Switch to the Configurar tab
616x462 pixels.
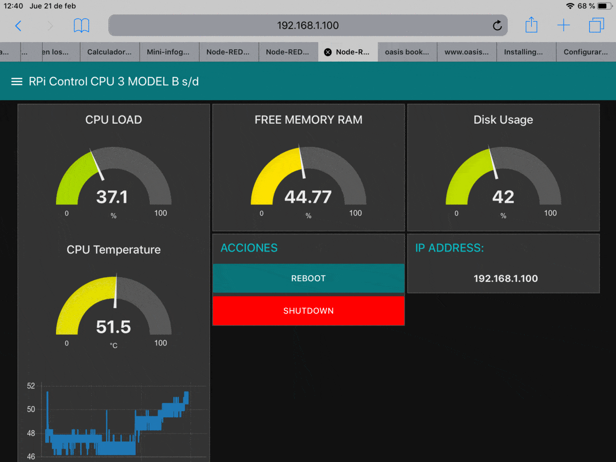point(586,52)
